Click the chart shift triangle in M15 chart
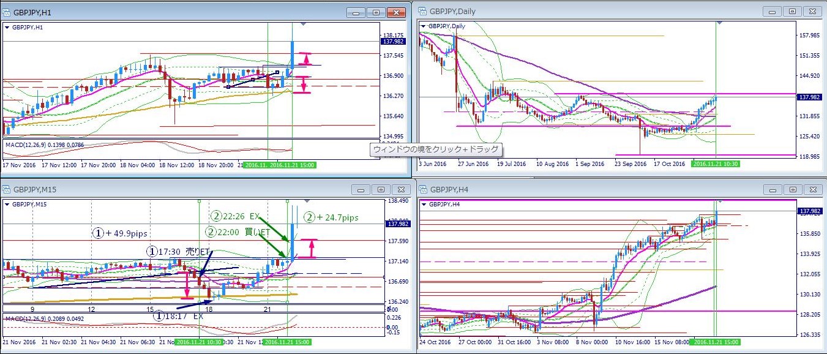 [307, 201]
